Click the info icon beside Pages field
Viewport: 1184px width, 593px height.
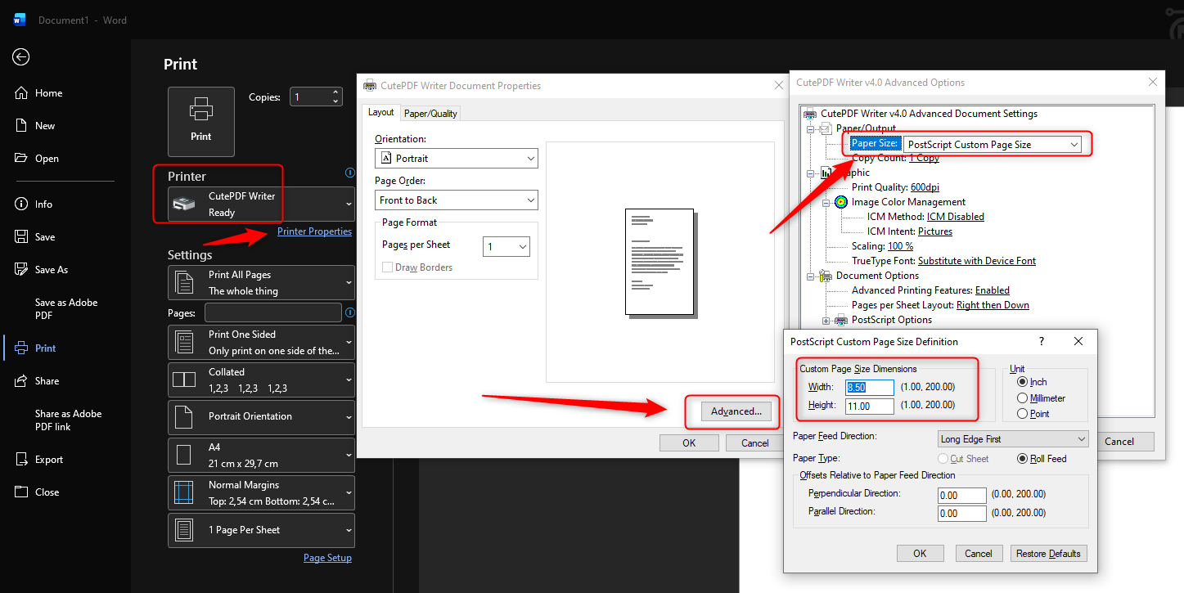350,312
